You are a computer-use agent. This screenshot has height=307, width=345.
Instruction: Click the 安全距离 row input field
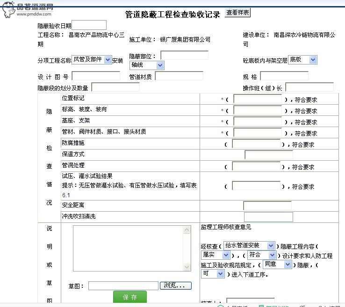pyautogui.click(x=267, y=206)
